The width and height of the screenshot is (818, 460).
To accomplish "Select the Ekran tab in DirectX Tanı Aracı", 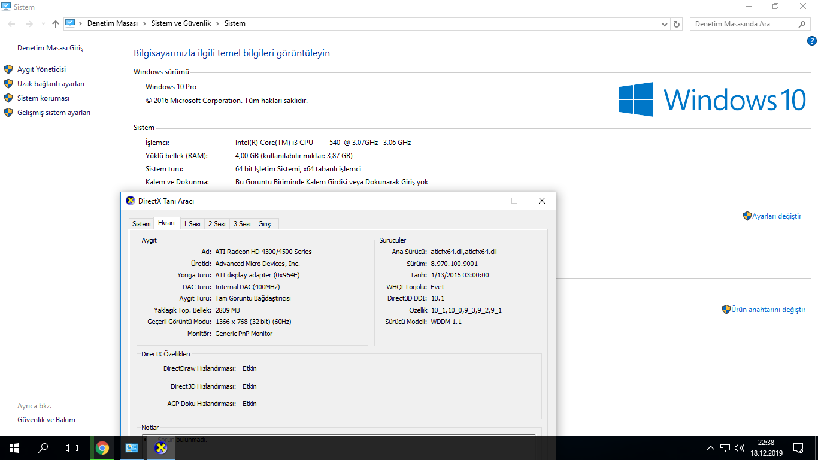I will pyautogui.click(x=166, y=223).
